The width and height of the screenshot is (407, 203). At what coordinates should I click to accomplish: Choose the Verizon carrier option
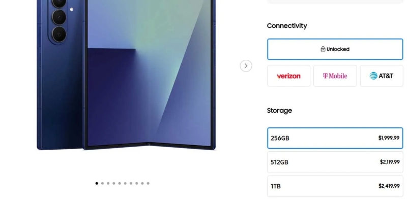point(288,76)
